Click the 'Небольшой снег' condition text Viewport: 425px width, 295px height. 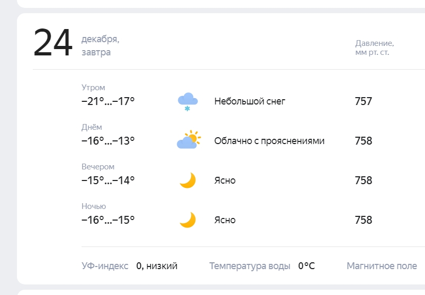coord(250,101)
